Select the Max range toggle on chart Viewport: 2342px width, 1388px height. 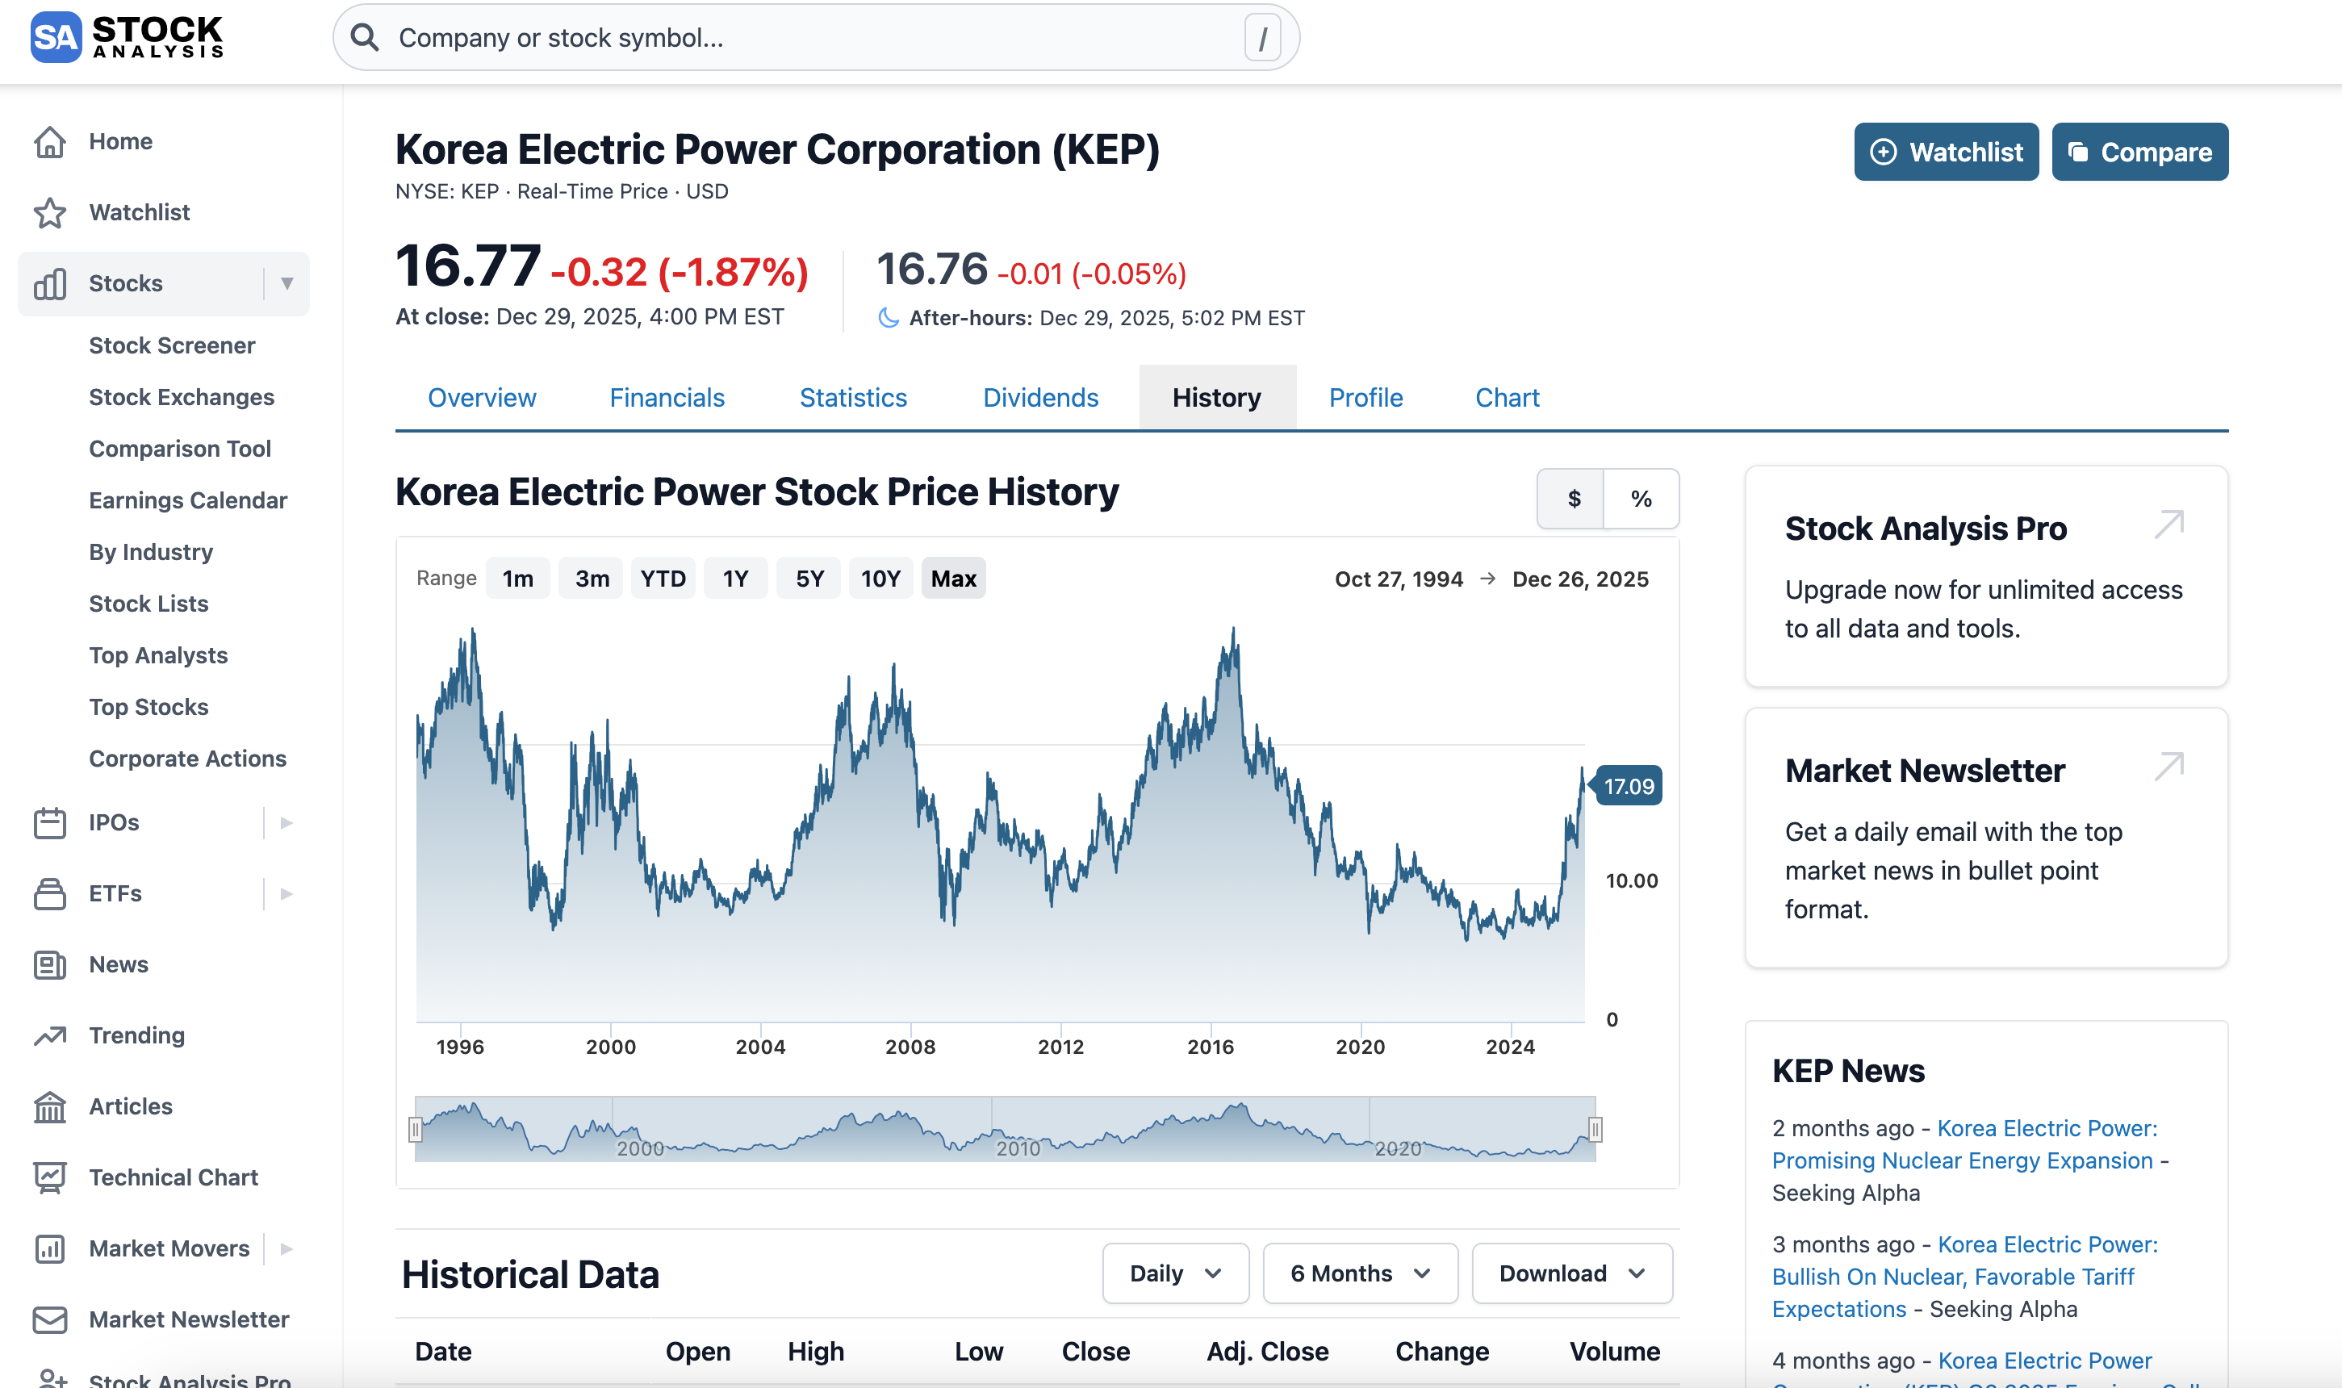(953, 578)
